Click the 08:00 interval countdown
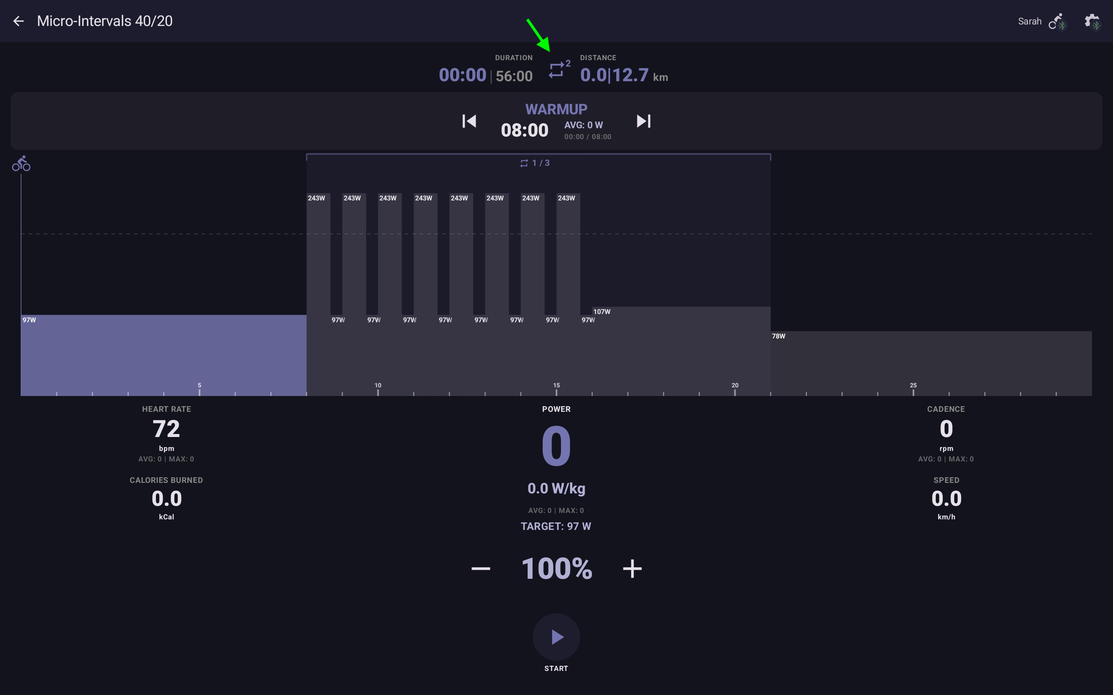The image size is (1113, 695). tap(524, 130)
